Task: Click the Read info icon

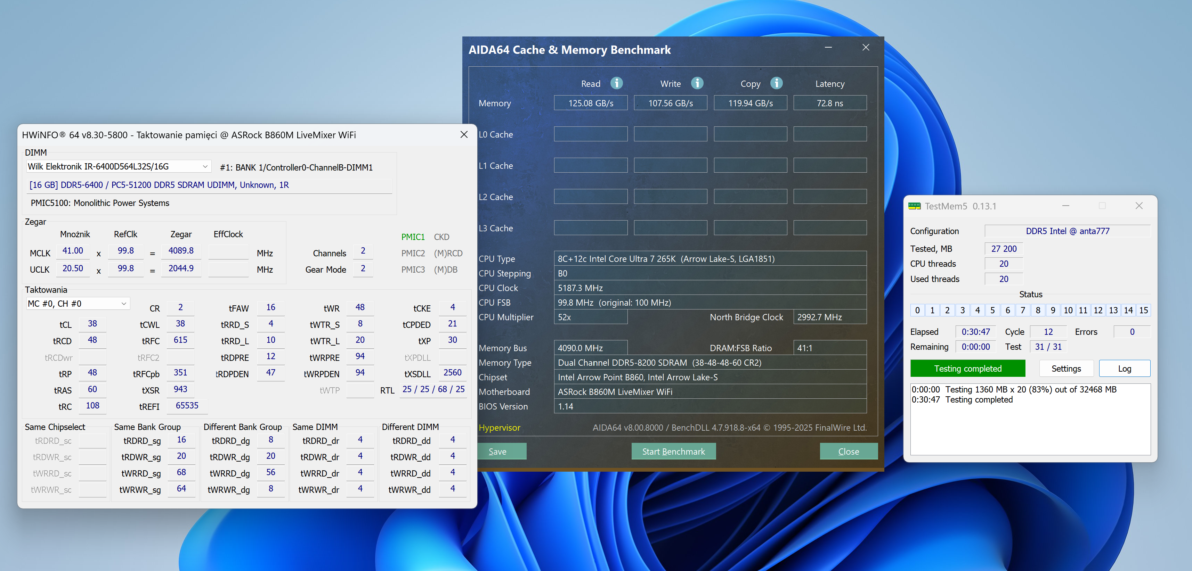Action: coord(616,83)
